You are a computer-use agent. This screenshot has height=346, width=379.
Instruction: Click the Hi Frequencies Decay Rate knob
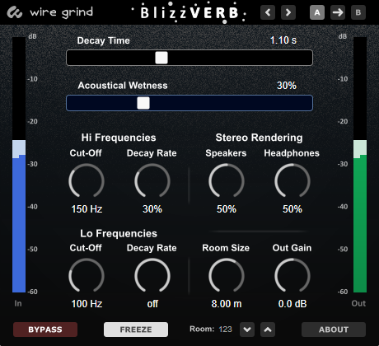coord(152,181)
